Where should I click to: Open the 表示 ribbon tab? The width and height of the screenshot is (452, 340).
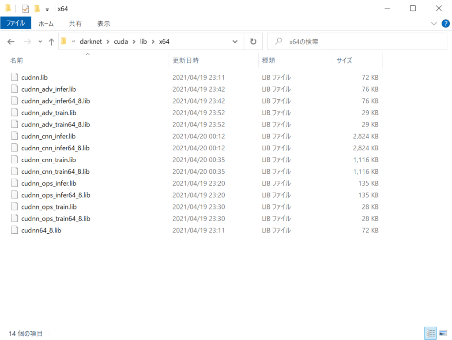tap(104, 23)
